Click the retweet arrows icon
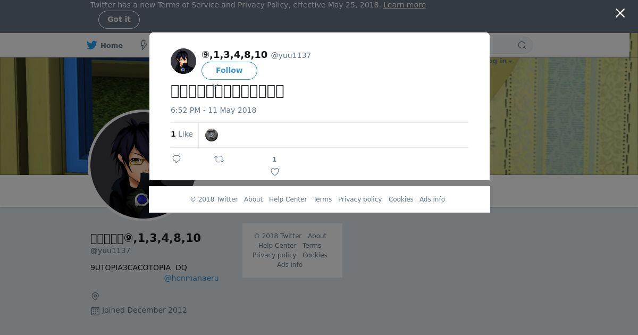The width and height of the screenshot is (638, 335). coord(219,159)
